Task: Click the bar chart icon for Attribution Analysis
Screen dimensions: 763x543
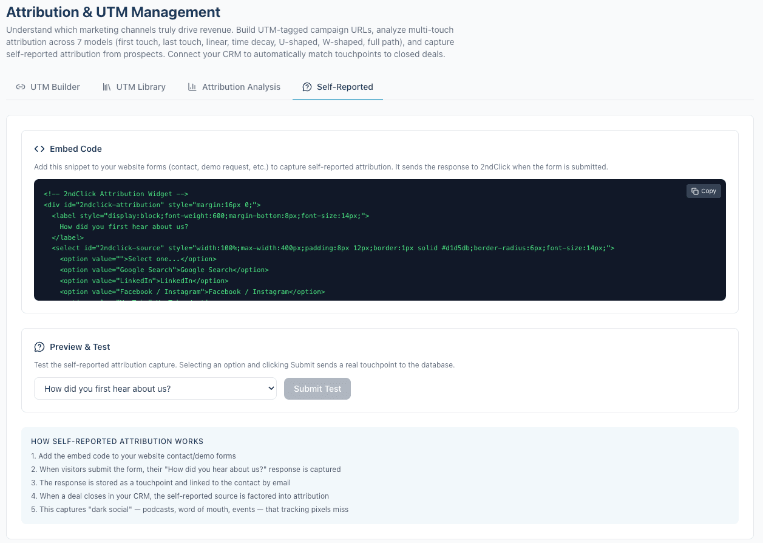Action: [192, 87]
